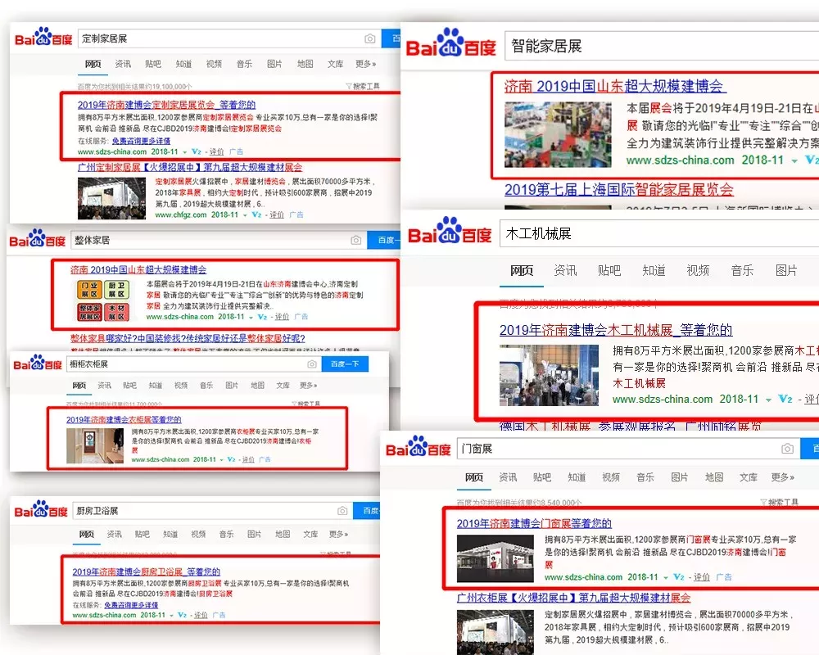This screenshot has width=819, height=655.
Task: Open the thumbnail in the 2019年济南建博会门窗展 result
Action: tap(495, 558)
